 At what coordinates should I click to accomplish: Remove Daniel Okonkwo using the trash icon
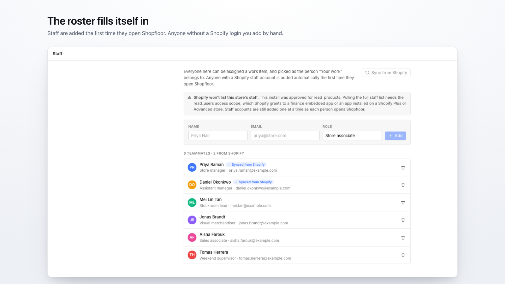(403, 185)
